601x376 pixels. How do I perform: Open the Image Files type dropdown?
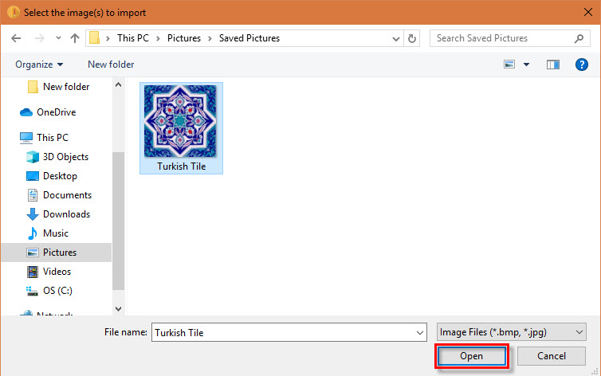[511, 332]
